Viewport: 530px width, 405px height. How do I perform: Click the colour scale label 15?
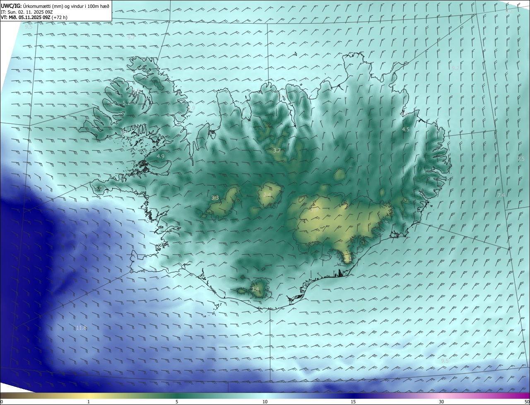point(353,402)
